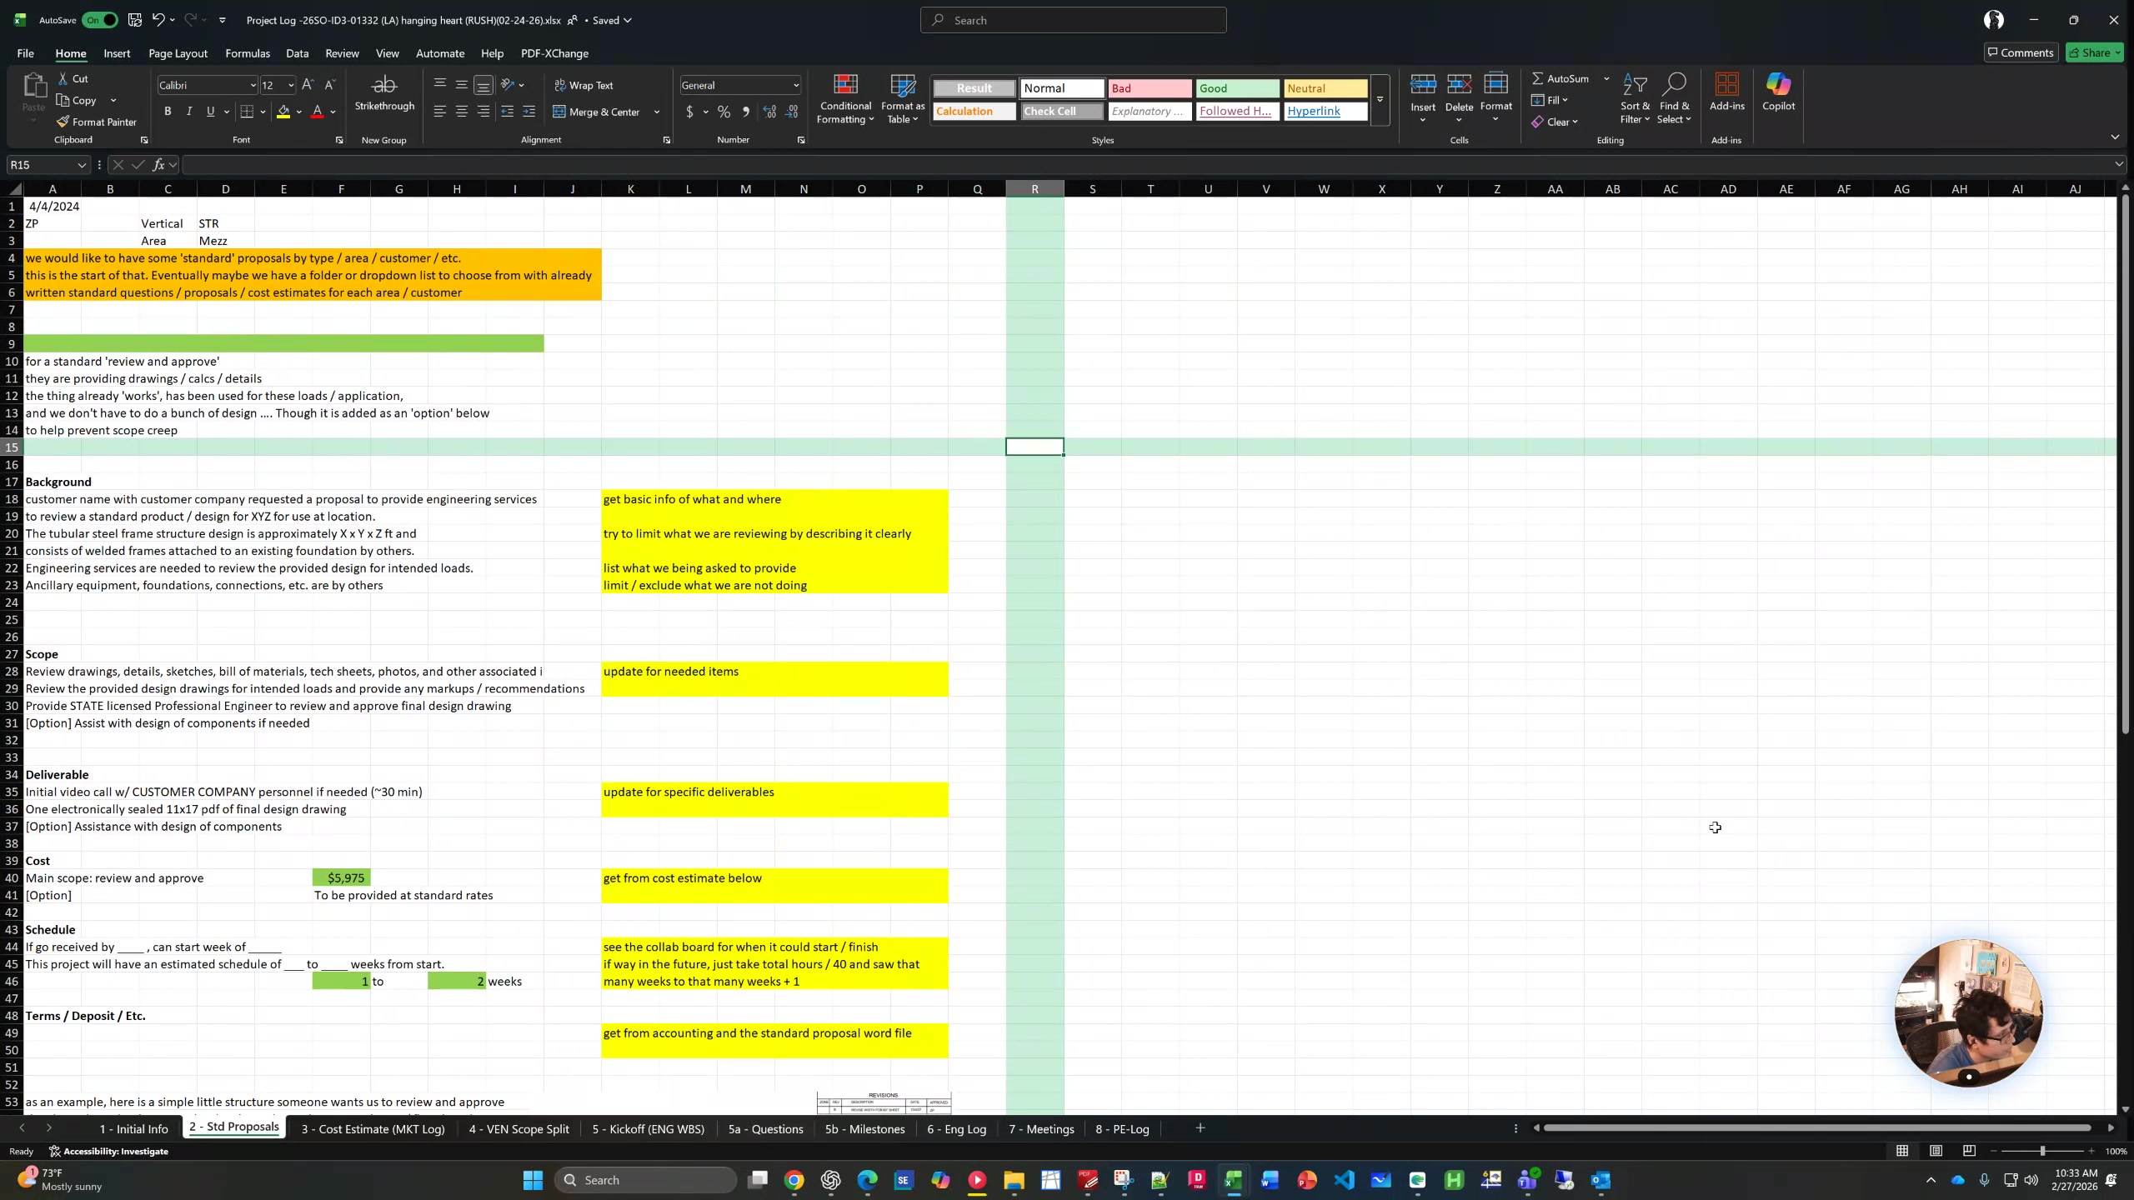Click the Increase Font Size icon
2134x1200 pixels.
[308, 85]
